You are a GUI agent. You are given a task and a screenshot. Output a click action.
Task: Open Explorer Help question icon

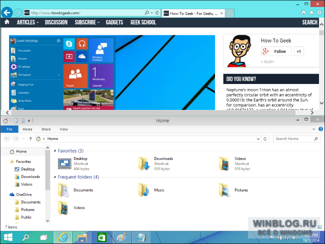point(320,129)
